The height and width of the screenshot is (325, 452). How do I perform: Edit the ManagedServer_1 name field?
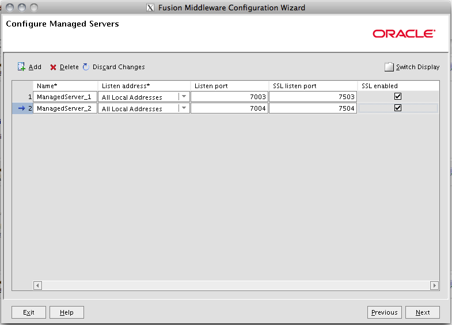click(65, 97)
